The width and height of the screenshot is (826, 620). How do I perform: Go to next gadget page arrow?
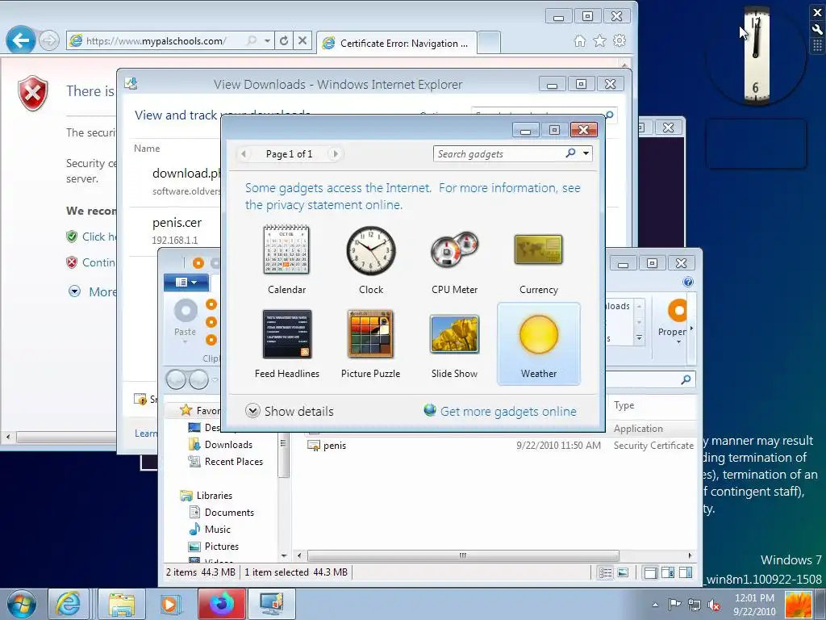point(335,154)
